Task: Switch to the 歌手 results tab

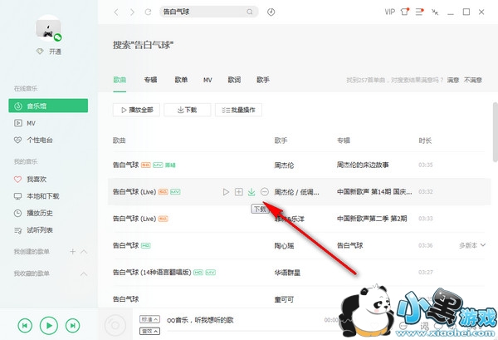Action: [x=263, y=80]
